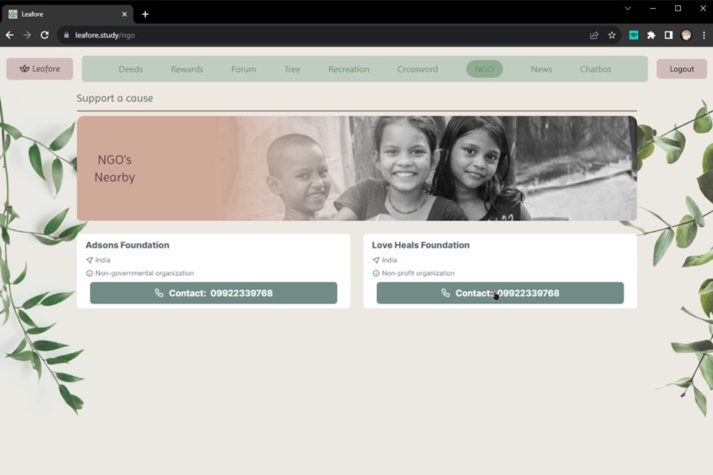This screenshot has height=475, width=713.
Task: Go back to the previous page
Action: 10,35
